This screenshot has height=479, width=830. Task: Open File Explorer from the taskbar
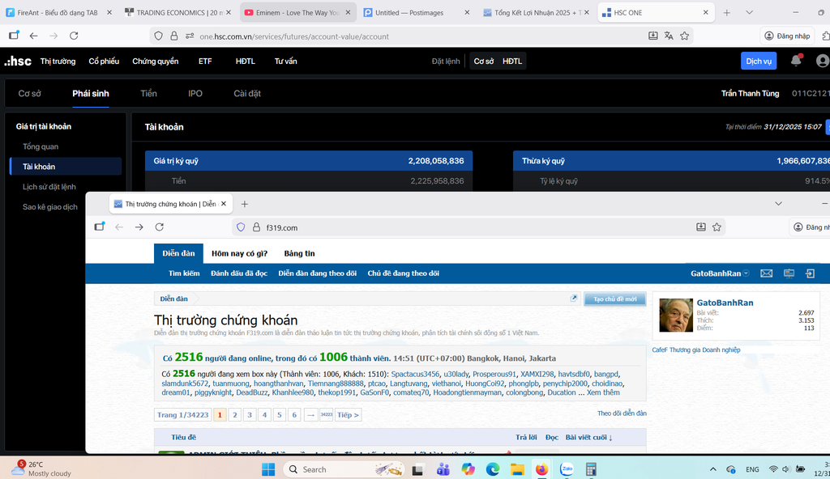coord(517,469)
